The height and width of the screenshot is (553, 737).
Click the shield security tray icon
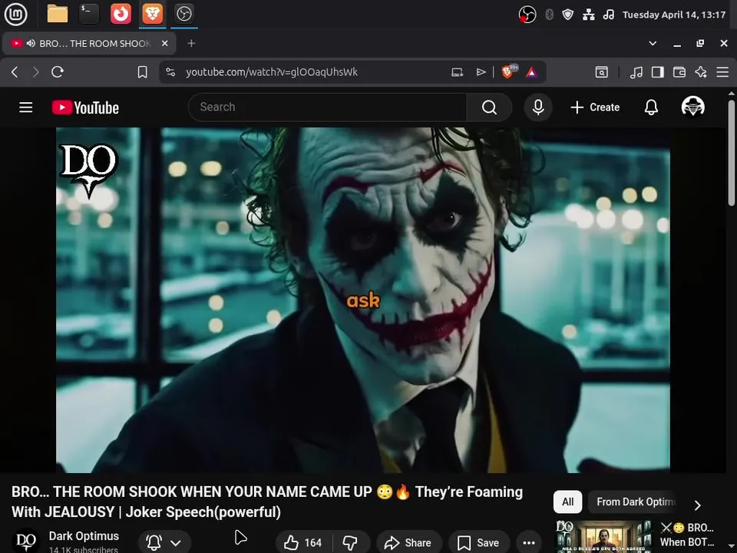click(568, 15)
